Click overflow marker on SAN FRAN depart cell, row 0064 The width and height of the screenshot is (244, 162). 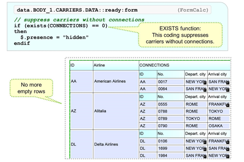click(x=205, y=89)
